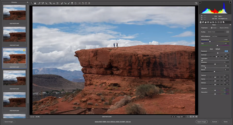Switch to the Calibration panel tab
The height and width of the screenshot is (125, 233).
(x=219, y=22)
